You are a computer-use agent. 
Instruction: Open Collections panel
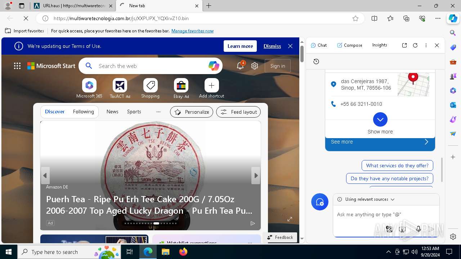[406, 18]
